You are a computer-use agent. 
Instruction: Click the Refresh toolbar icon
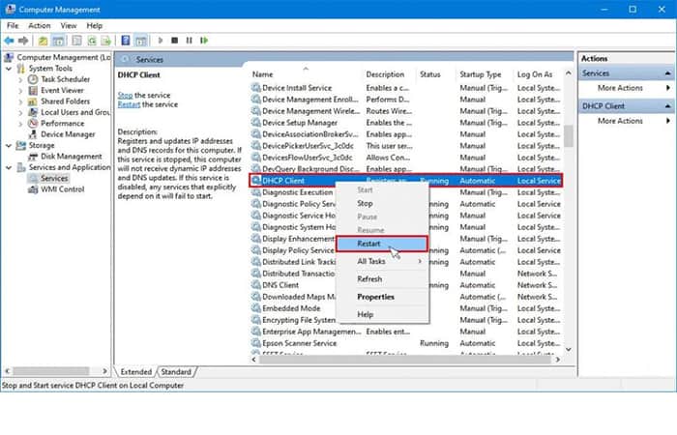pyautogui.click(x=92, y=41)
